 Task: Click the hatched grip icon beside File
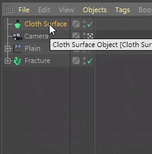9,9
